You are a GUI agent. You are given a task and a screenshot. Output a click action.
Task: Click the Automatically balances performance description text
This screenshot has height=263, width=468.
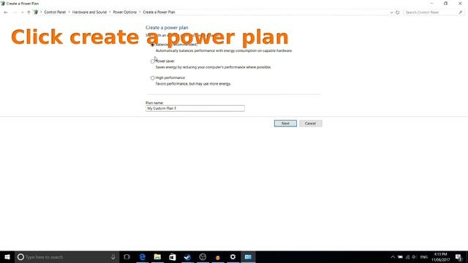224,50
